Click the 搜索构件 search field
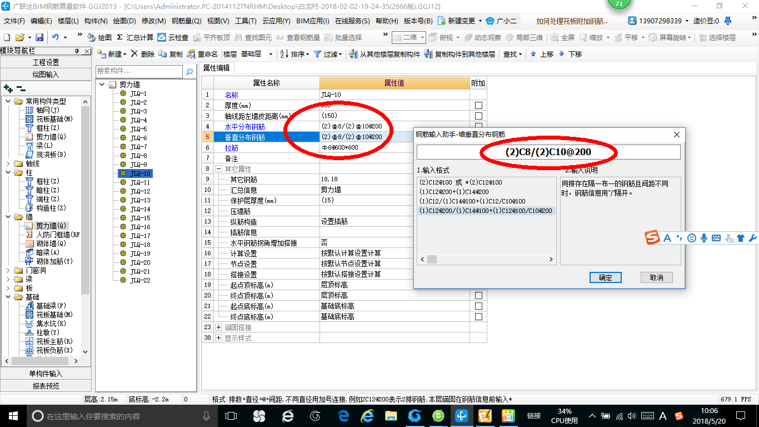Viewport: 759px width, 427px height. tap(139, 71)
